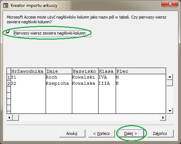
Task: Click the scroll right arrow of the preview
Action: (163, 117)
